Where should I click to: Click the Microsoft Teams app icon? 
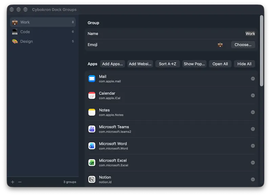(92, 129)
